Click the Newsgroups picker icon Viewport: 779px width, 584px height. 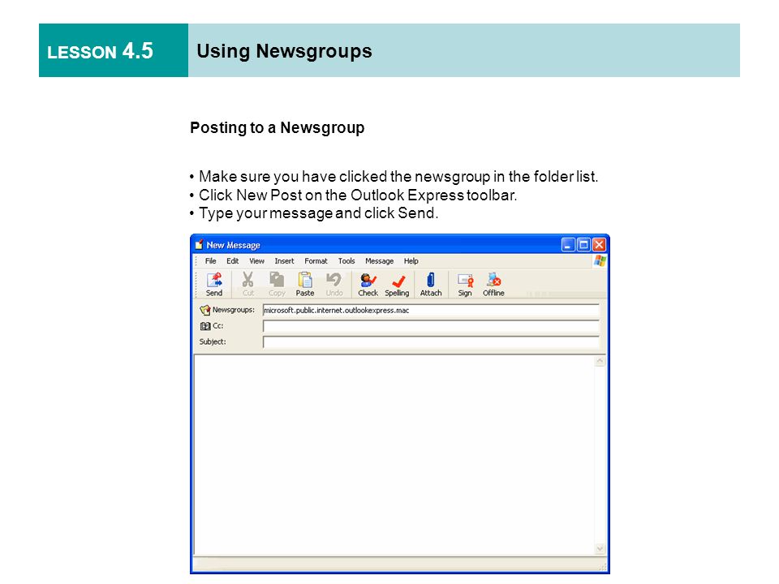[204, 310]
